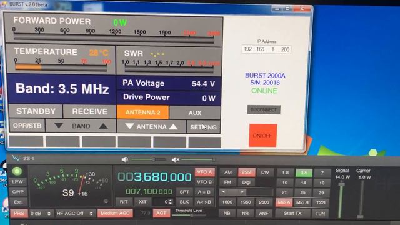This screenshot has width=400, height=225.
Task: Select the 29 MHz band button
Action: (x=321, y=192)
